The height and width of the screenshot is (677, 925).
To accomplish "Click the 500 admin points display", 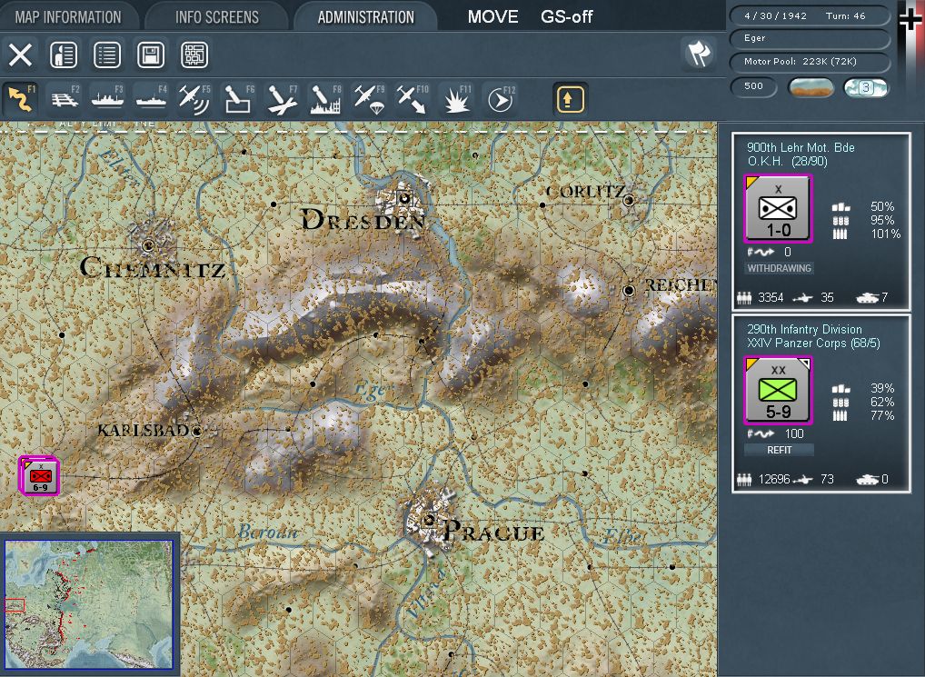I will point(753,86).
